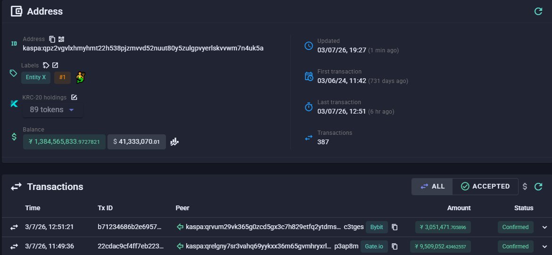Click the Amount column header

point(459,208)
